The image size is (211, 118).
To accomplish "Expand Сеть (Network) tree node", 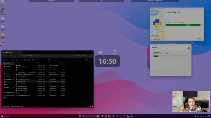I will [3, 98].
